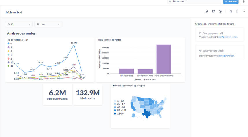Click the email envelope icon

click(x=200, y=33)
